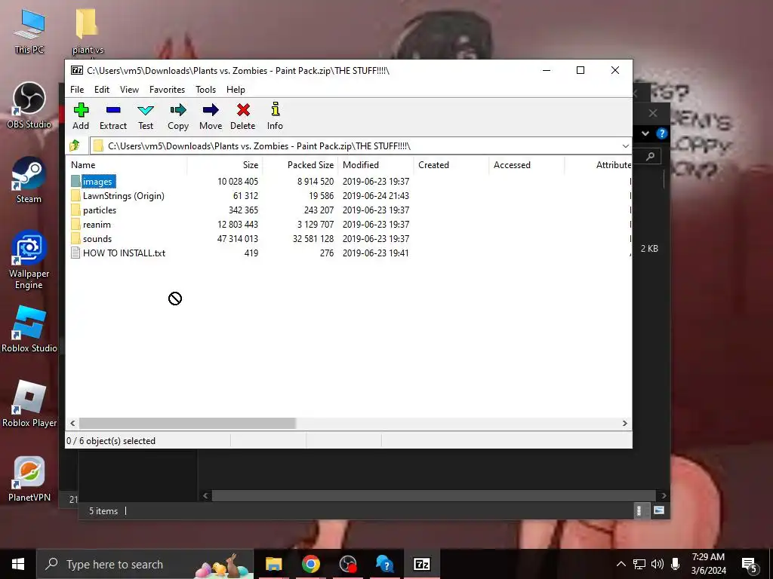Open the volume speaker tray icon
This screenshot has width=773, height=579.
point(658,564)
